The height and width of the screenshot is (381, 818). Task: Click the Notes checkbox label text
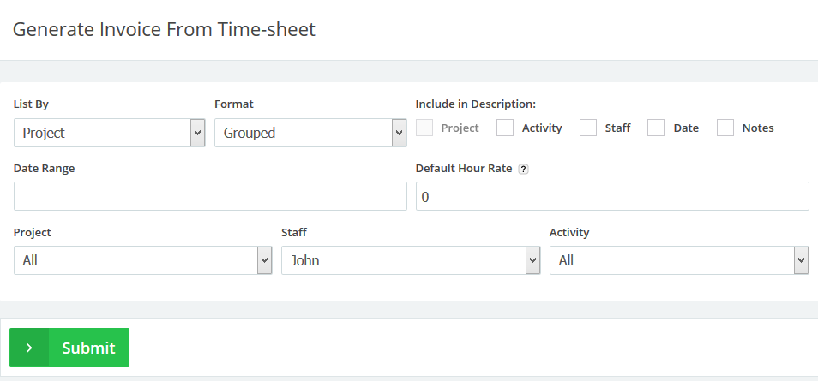point(758,128)
